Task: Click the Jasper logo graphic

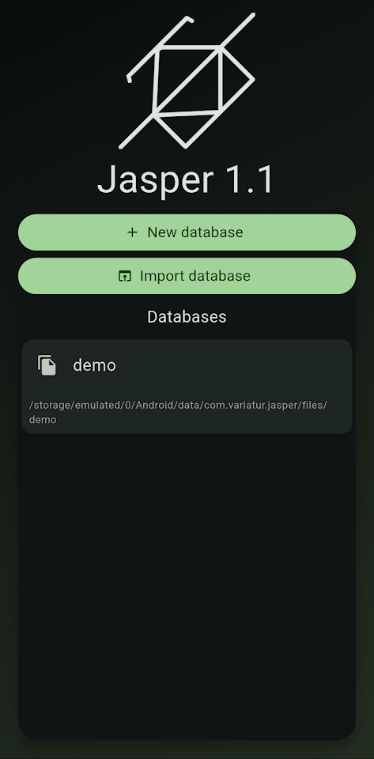Action: click(187, 81)
